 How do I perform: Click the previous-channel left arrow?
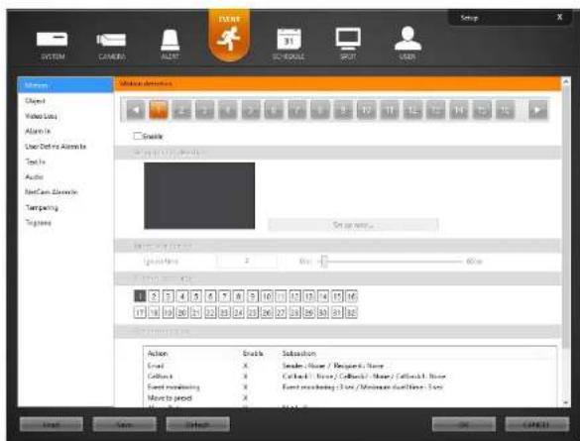[x=136, y=110]
